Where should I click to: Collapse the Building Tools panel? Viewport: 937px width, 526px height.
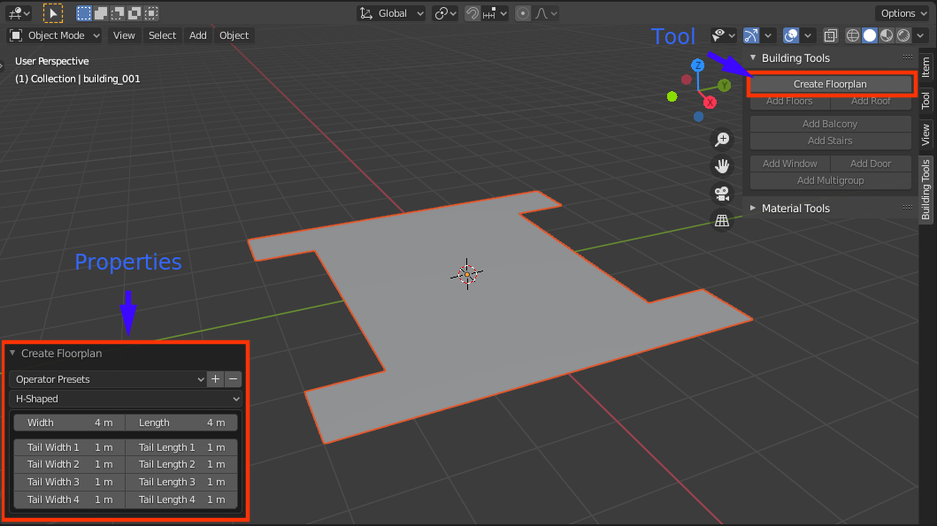coord(753,58)
